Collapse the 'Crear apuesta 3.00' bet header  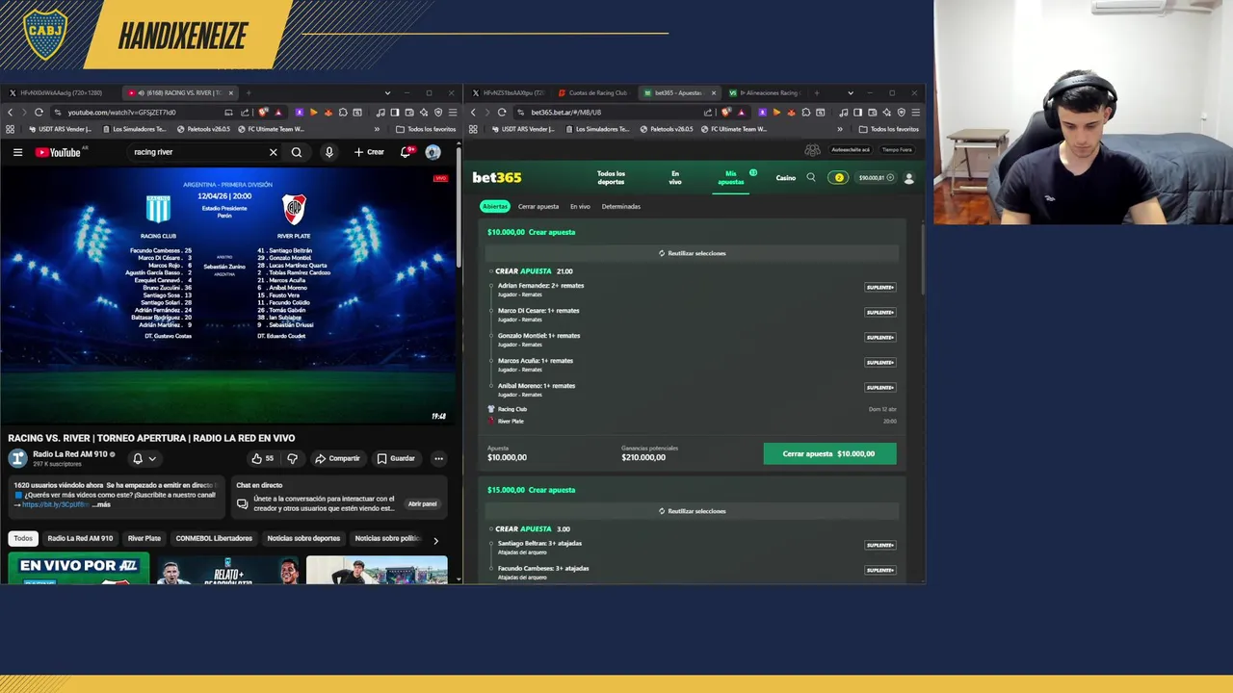tap(528, 529)
